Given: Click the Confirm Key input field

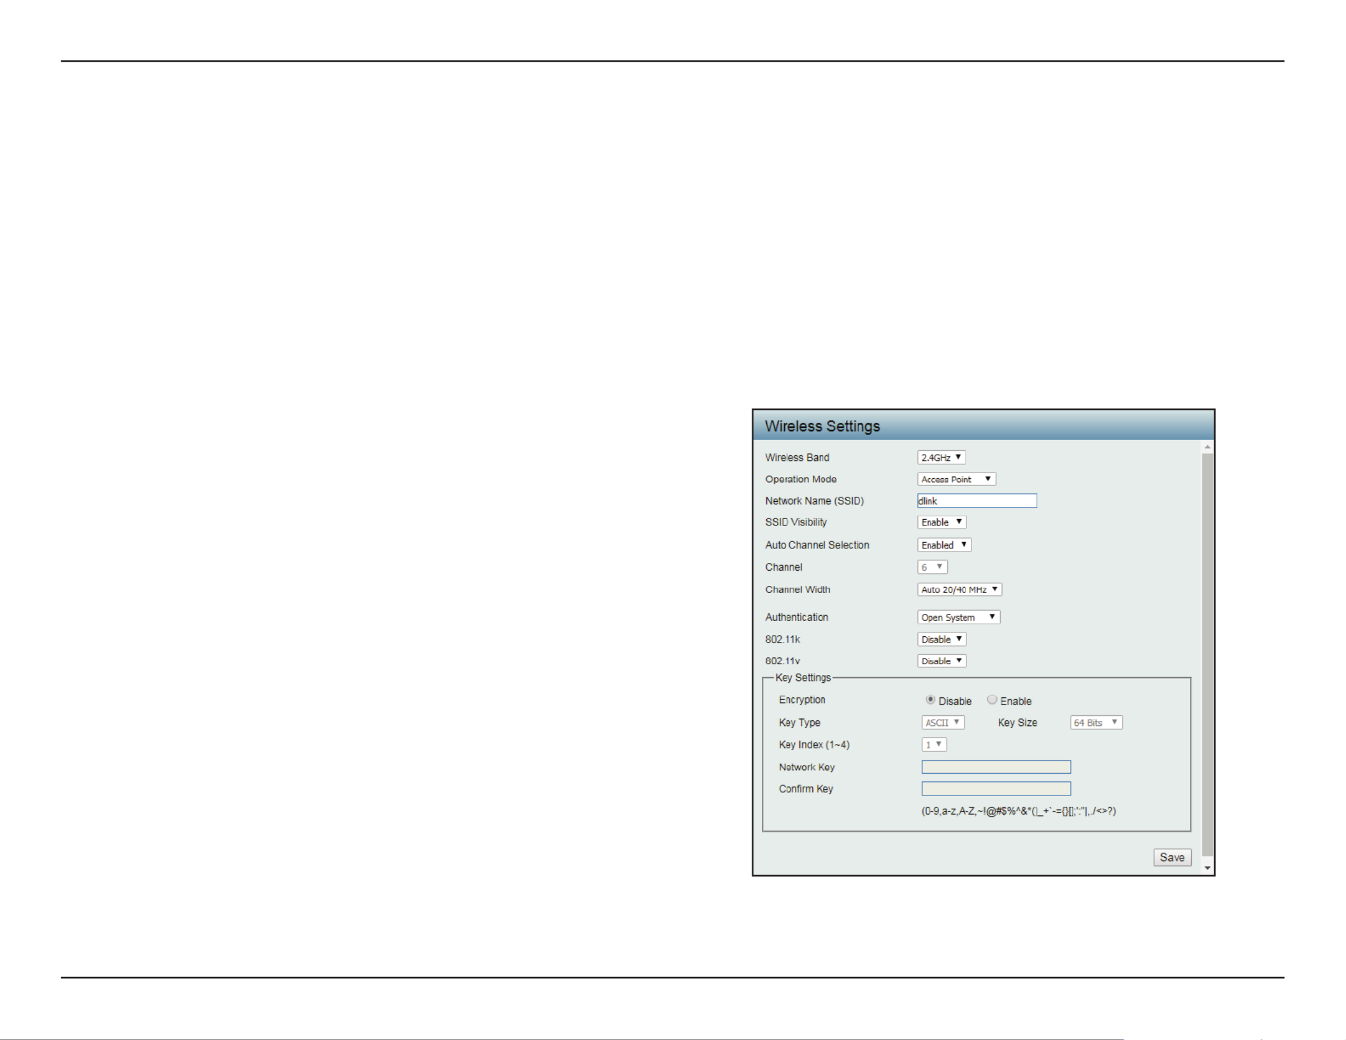Looking at the screenshot, I should pyautogui.click(x=996, y=788).
